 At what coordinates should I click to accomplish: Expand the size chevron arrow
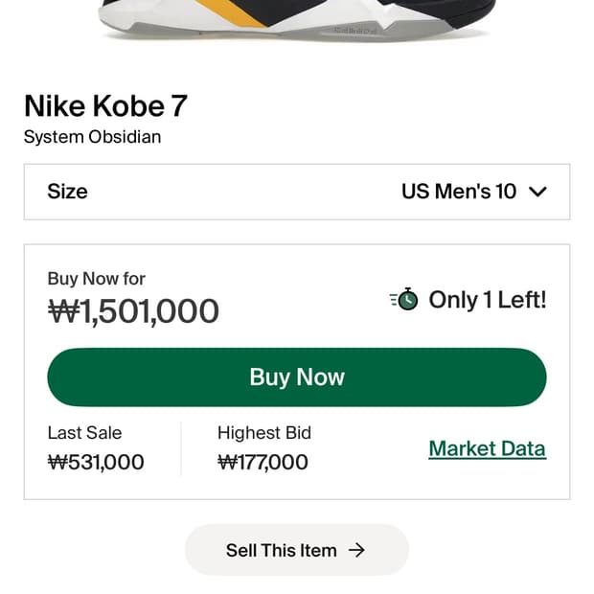(537, 192)
